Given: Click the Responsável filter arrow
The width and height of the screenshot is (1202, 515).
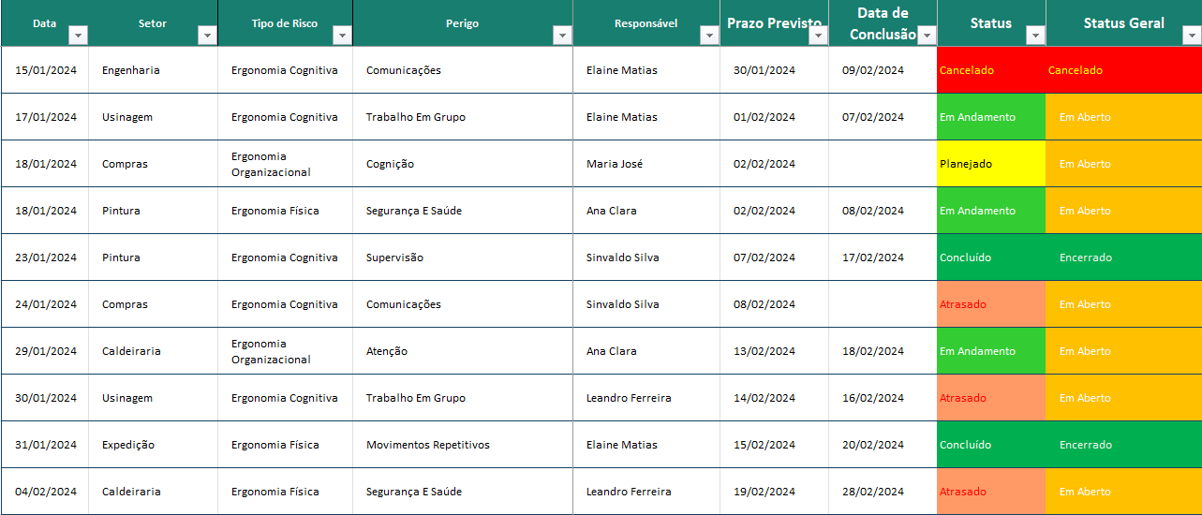Looking at the screenshot, I should point(709,36).
